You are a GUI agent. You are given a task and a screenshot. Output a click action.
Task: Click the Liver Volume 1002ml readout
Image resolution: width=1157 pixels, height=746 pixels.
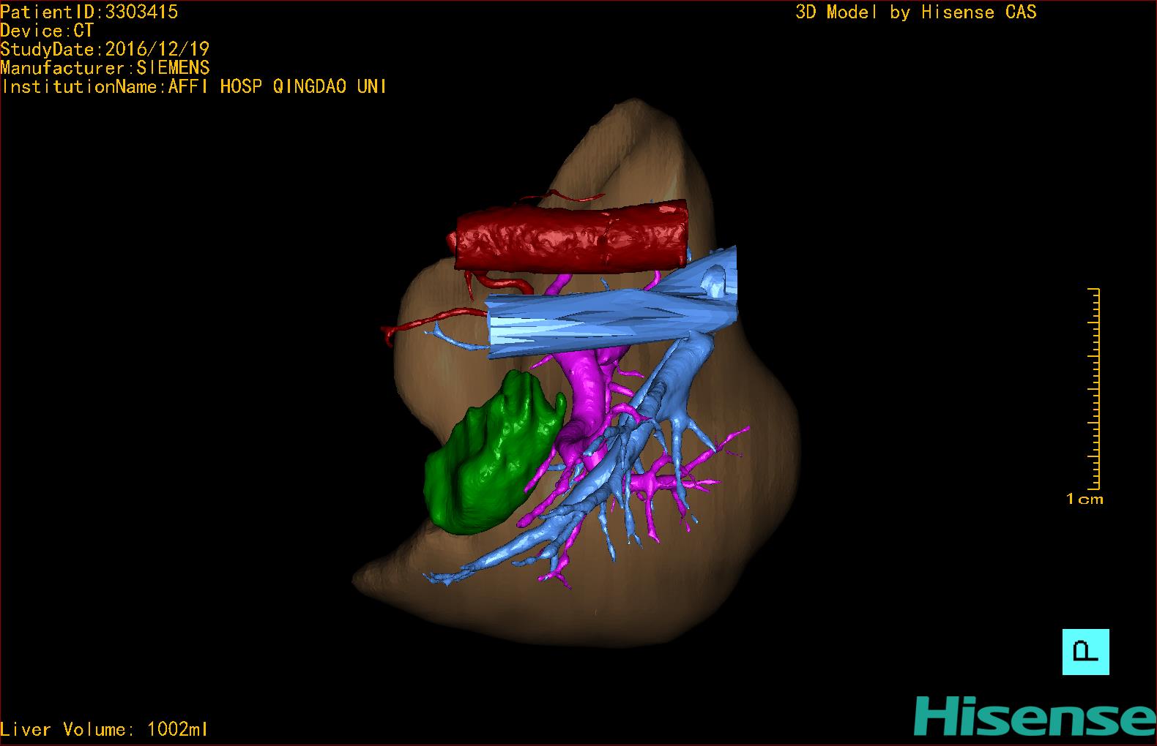[x=104, y=729]
